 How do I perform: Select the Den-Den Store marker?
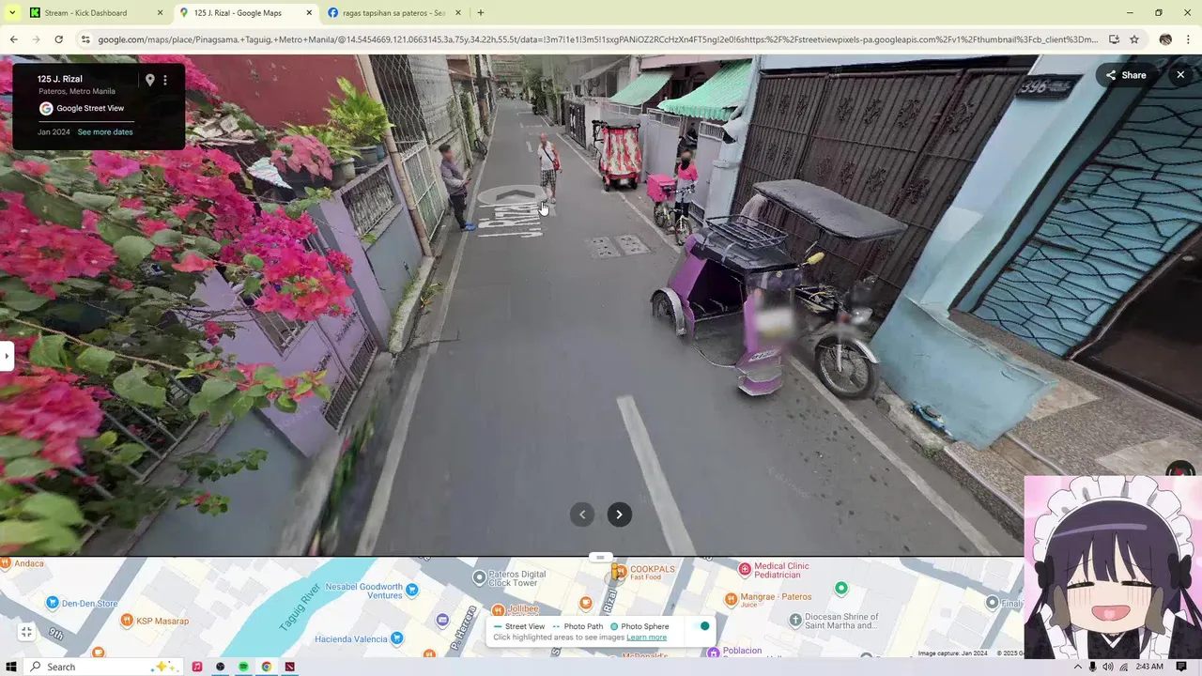[53, 603]
